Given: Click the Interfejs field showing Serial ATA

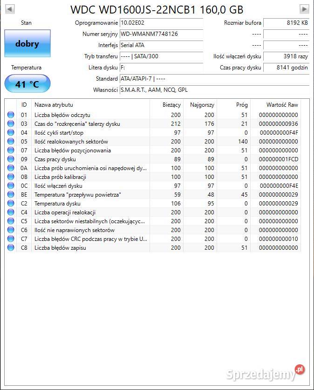Looking at the screenshot, I should [161, 45].
